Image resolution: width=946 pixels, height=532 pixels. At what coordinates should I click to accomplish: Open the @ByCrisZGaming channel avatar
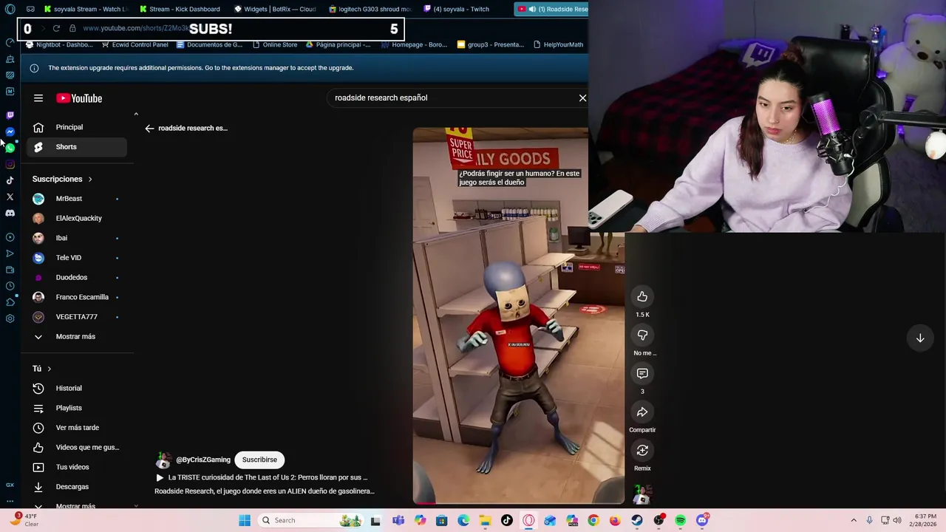[x=163, y=460]
